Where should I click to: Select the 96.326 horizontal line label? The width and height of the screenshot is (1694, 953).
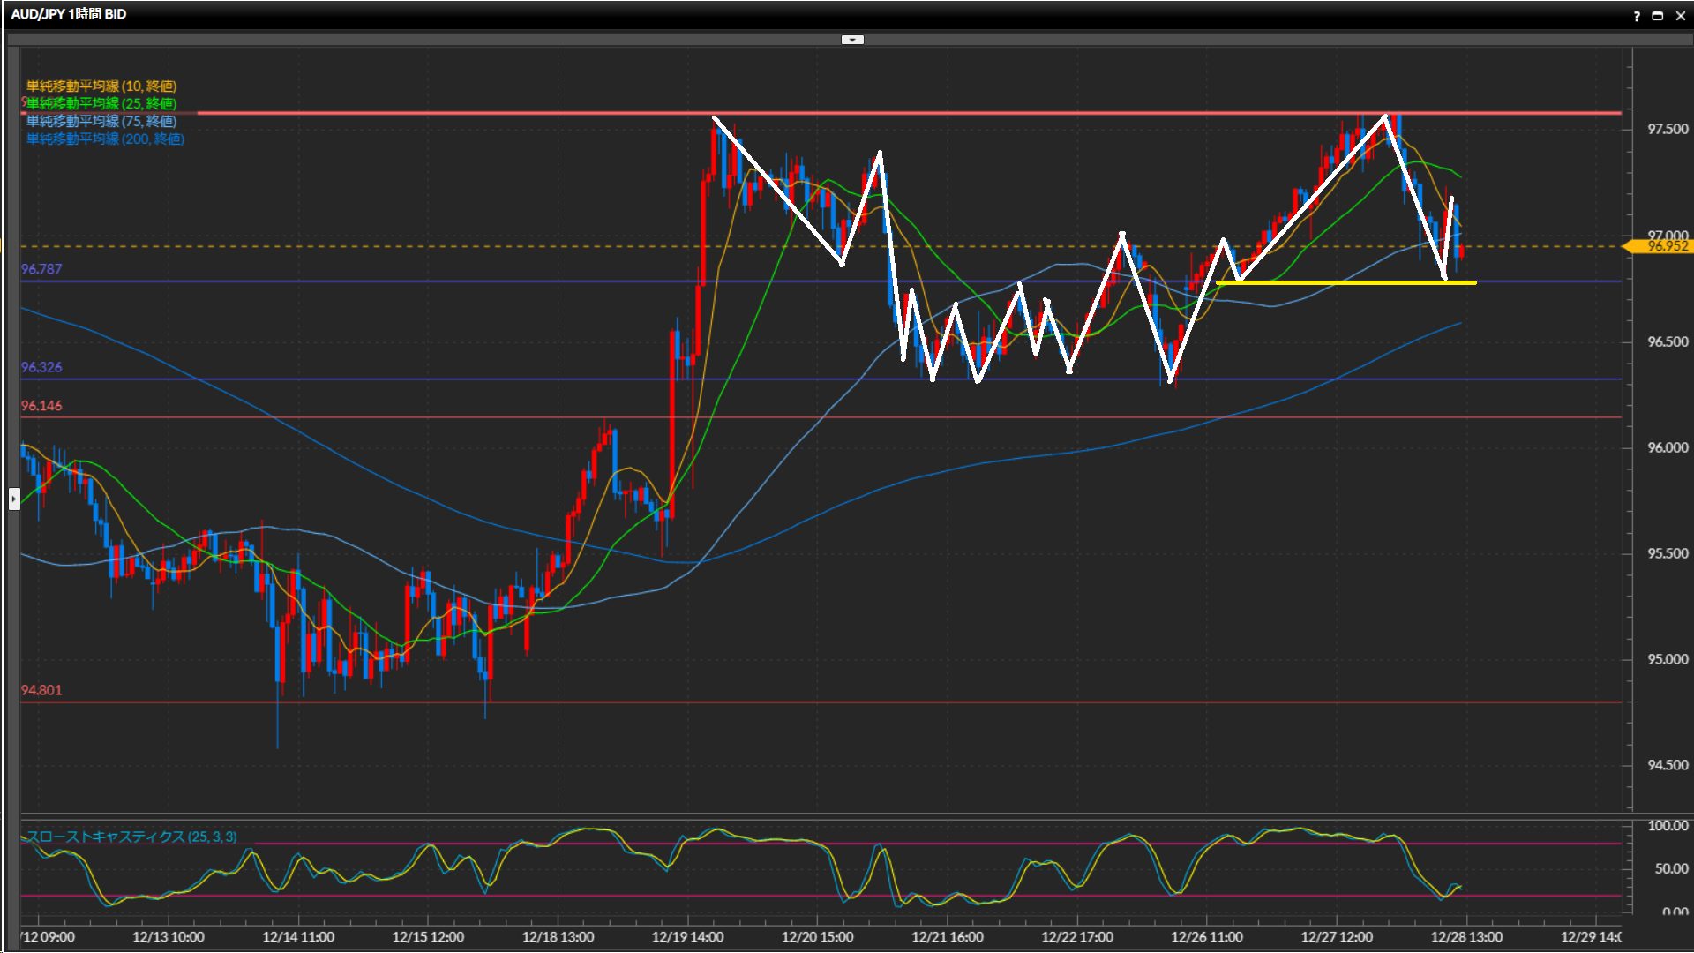click(x=41, y=367)
